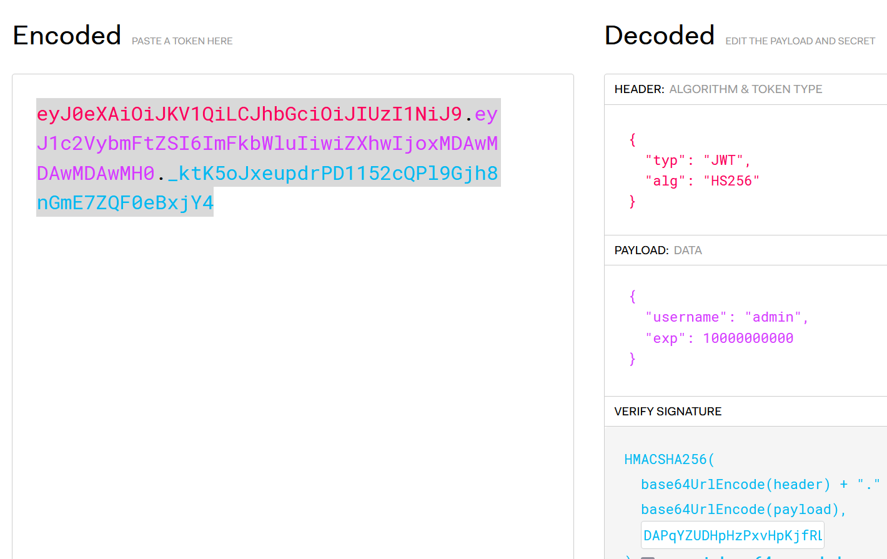Click the EDIT THE PAYLOAD AND SECRET hint
The image size is (887, 559).
point(800,41)
